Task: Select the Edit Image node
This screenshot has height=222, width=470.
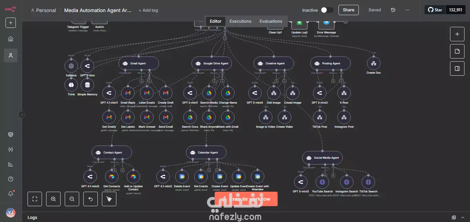Action: point(274,93)
